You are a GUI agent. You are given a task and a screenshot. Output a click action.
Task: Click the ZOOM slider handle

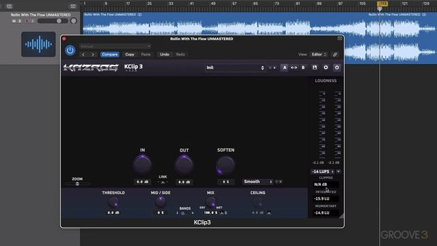click(77, 184)
